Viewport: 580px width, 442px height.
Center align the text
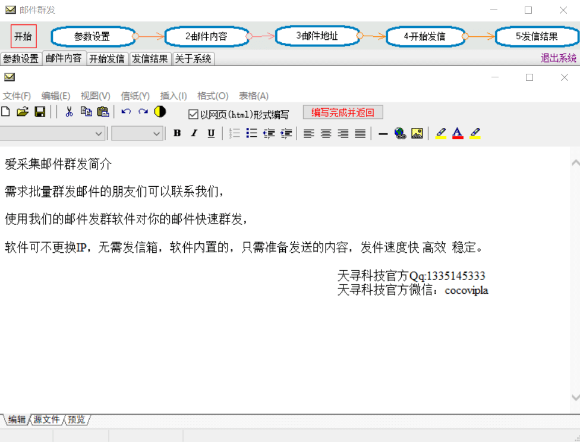[326, 133]
